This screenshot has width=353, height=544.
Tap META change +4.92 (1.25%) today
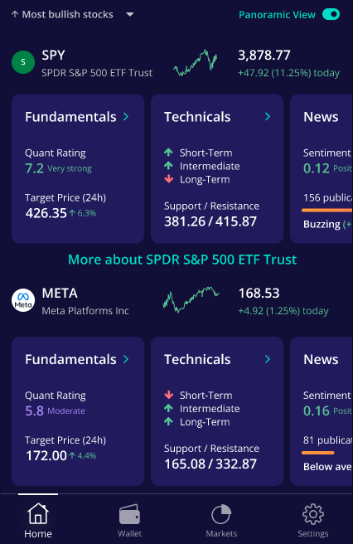(x=283, y=311)
